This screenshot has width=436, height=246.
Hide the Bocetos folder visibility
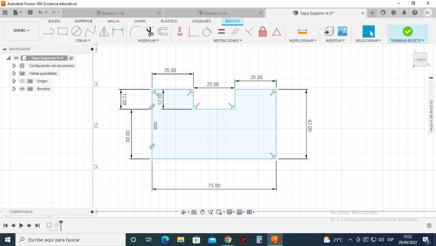coord(22,89)
